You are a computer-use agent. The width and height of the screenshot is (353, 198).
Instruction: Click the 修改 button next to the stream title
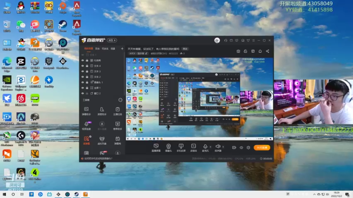[185, 49]
